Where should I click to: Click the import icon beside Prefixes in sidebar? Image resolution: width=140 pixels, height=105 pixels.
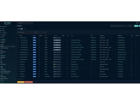[x=14, y=46]
